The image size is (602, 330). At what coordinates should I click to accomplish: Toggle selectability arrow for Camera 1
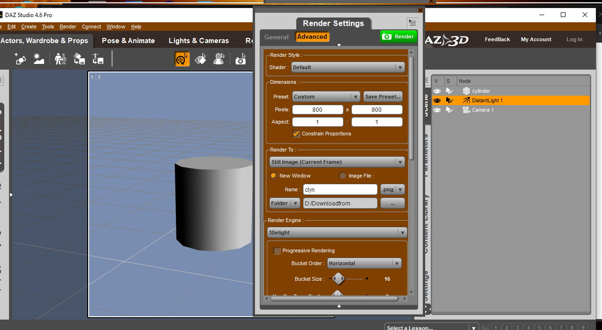(x=449, y=110)
